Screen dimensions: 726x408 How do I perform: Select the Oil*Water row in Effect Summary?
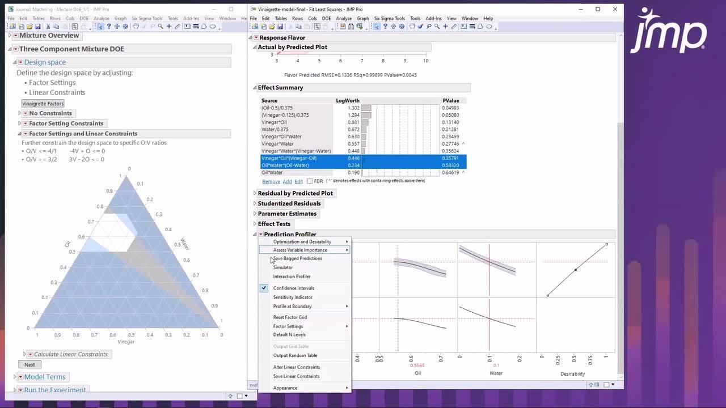tap(272, 173)
